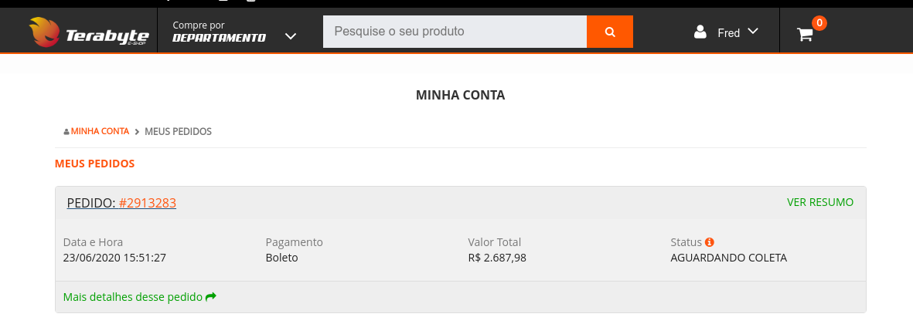Click the orange magnifier search button

(610, 32)
